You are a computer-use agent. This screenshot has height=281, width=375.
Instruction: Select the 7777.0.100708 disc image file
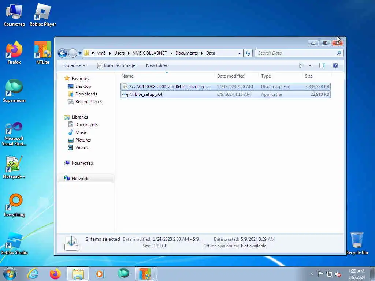pyautogui.click(x=226, y=86)
